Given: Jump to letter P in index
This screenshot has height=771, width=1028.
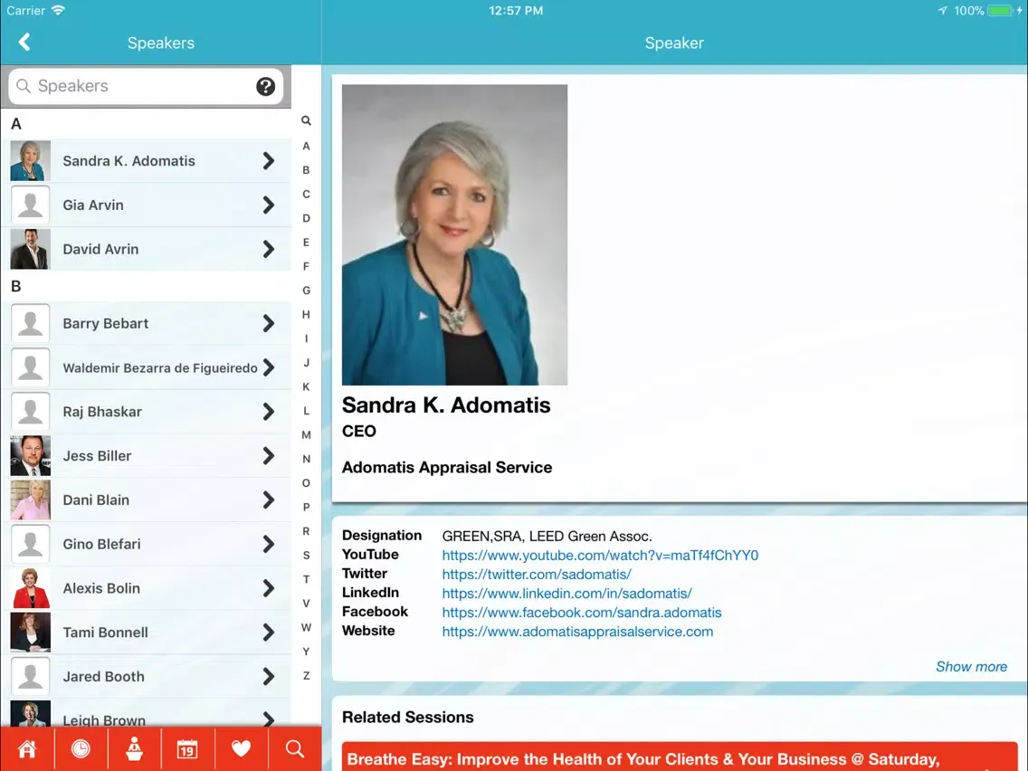Looking at the screenshot, I should click(x=306, y=507).
